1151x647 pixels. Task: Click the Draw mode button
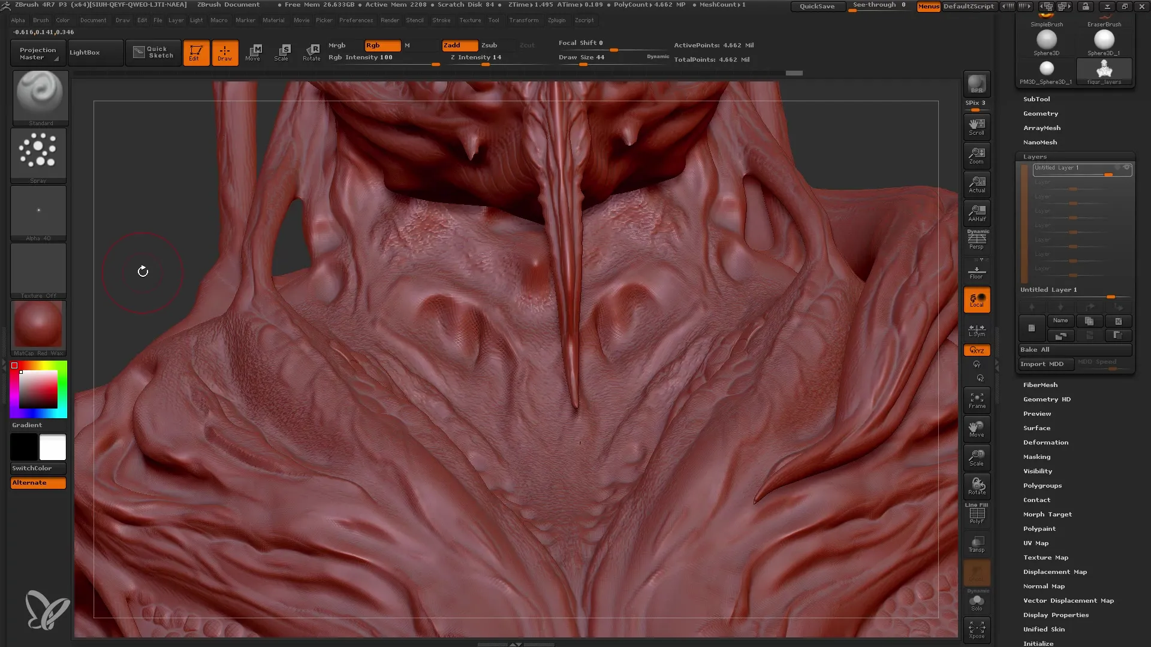[x=225, y=52]
